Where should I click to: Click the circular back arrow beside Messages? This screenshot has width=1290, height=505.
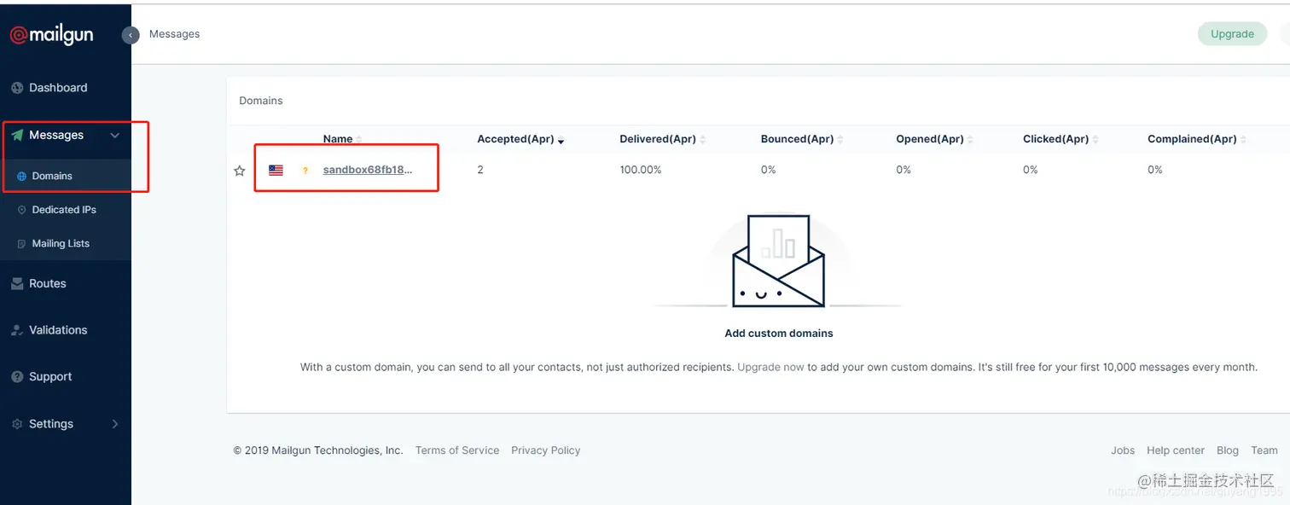tap(131, 34)
